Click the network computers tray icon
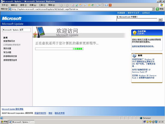 tap(145, 122)
